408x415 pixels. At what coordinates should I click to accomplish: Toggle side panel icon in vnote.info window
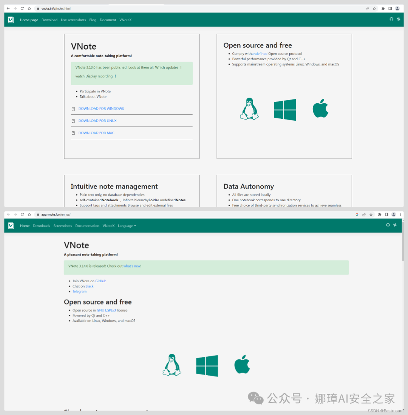(x=390, y=8)
